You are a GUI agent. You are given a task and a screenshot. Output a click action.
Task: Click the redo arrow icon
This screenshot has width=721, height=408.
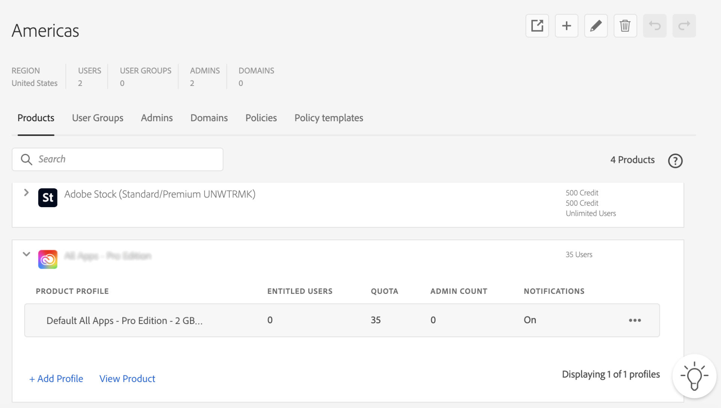pos(684,26)
